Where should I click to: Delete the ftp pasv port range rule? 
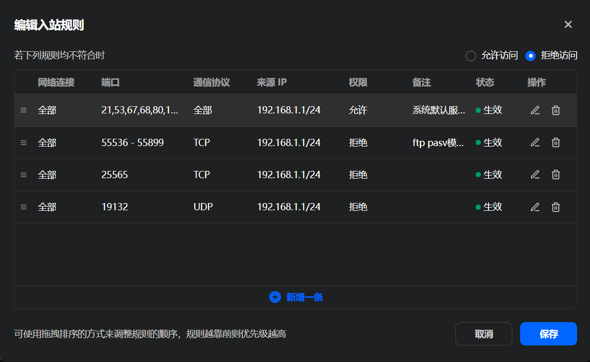(x=556, y=142)
